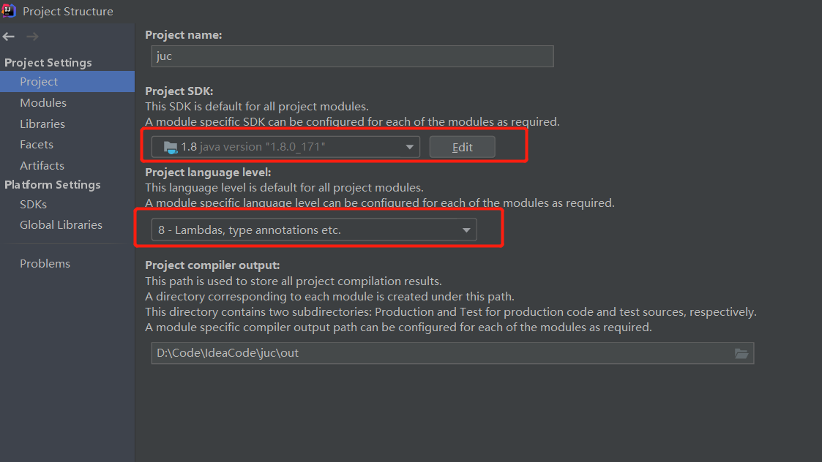Click the IntelliJ IDEA logo icon

click(10, 11)
